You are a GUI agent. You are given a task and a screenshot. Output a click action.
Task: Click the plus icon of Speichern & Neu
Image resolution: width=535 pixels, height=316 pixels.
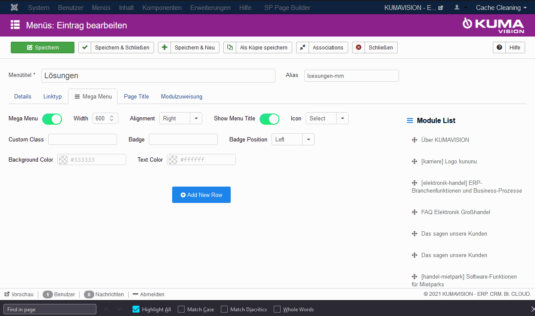coord(164,47)
